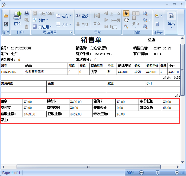Viewport: 186px width, 176px height.
Task: Click the zoom out minus button in status bar
Action: (x=141, y=173)
